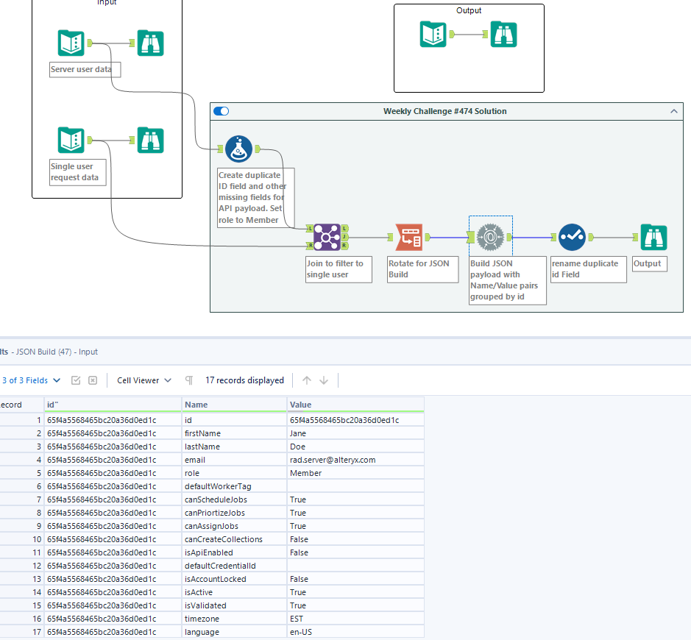The height and width of the screenshot is (640, 691).
Task: Click the JSON Build tool in the workflow
Action: (490, 237)
